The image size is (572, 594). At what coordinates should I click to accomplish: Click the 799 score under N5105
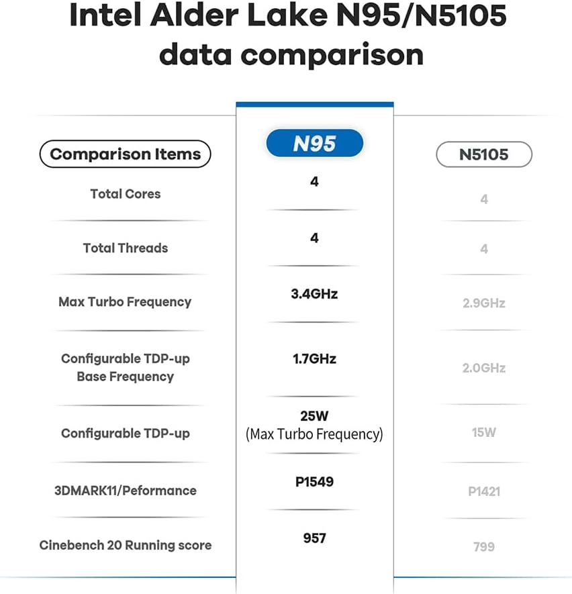coord(483,546)
